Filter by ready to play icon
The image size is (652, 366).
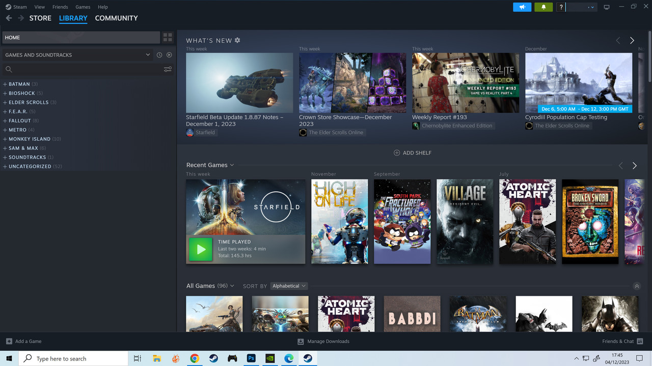coord(169,55)
